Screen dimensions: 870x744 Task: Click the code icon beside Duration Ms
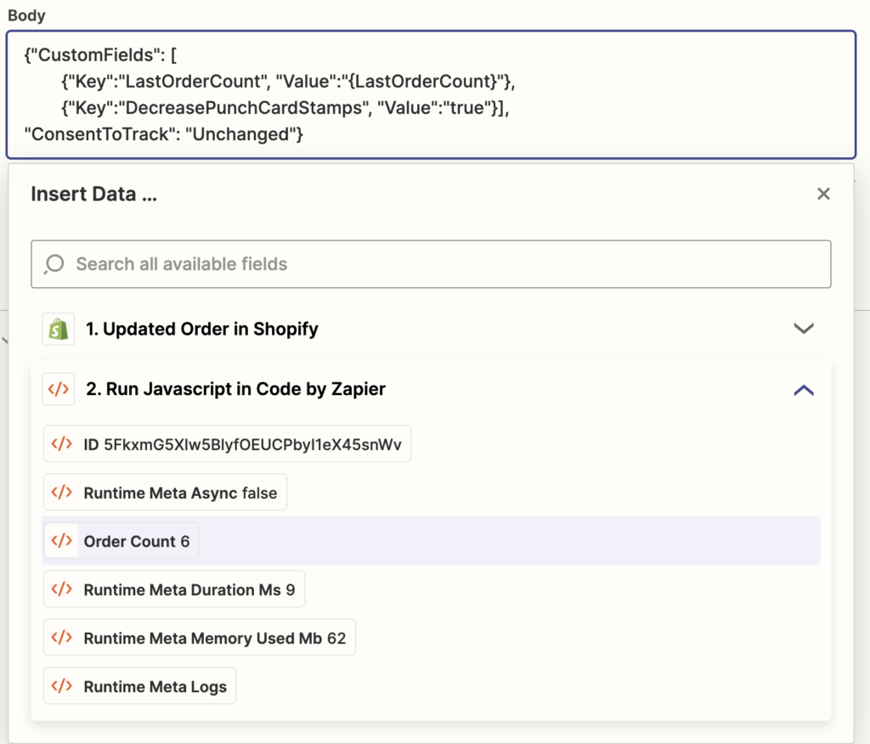pyautogui.click(x=61, y=589)
